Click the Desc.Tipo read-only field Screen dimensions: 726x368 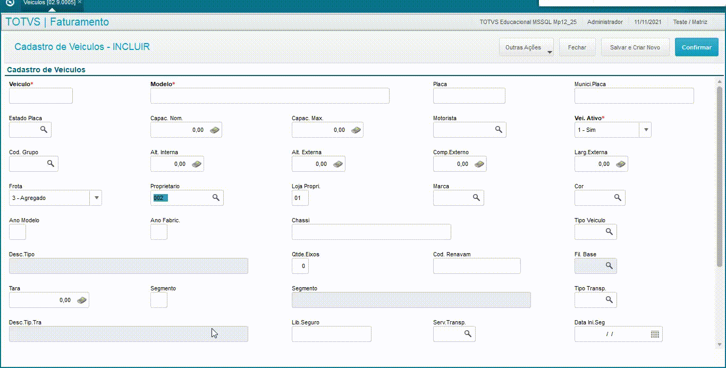129,266
